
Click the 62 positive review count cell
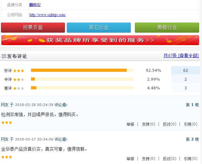pyautogui.click(x=185, y=71)
